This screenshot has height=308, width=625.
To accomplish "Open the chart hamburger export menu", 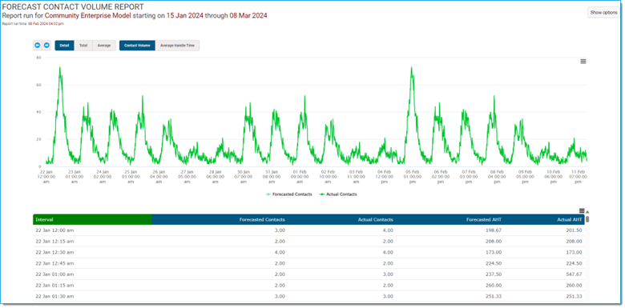I will point(583,62).
